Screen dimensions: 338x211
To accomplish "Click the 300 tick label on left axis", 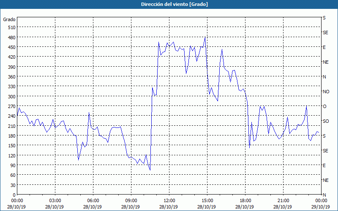I will coord(12,97).
